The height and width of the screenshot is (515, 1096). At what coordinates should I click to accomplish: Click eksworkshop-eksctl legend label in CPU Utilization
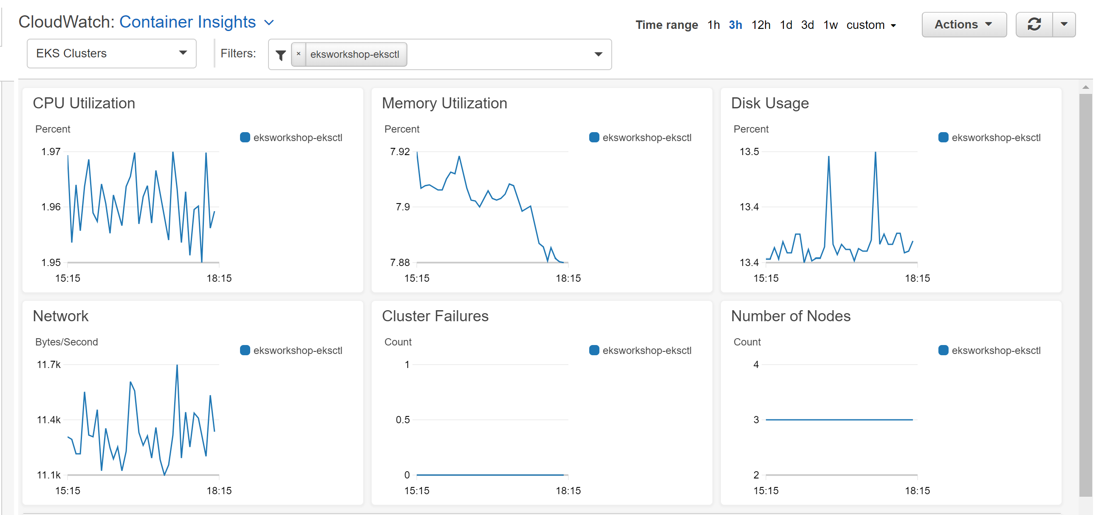[x=298, y=138]
